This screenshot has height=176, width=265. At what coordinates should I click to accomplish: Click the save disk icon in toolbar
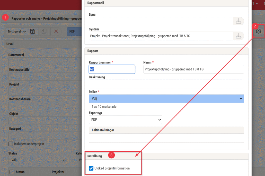tap(33, 32)
